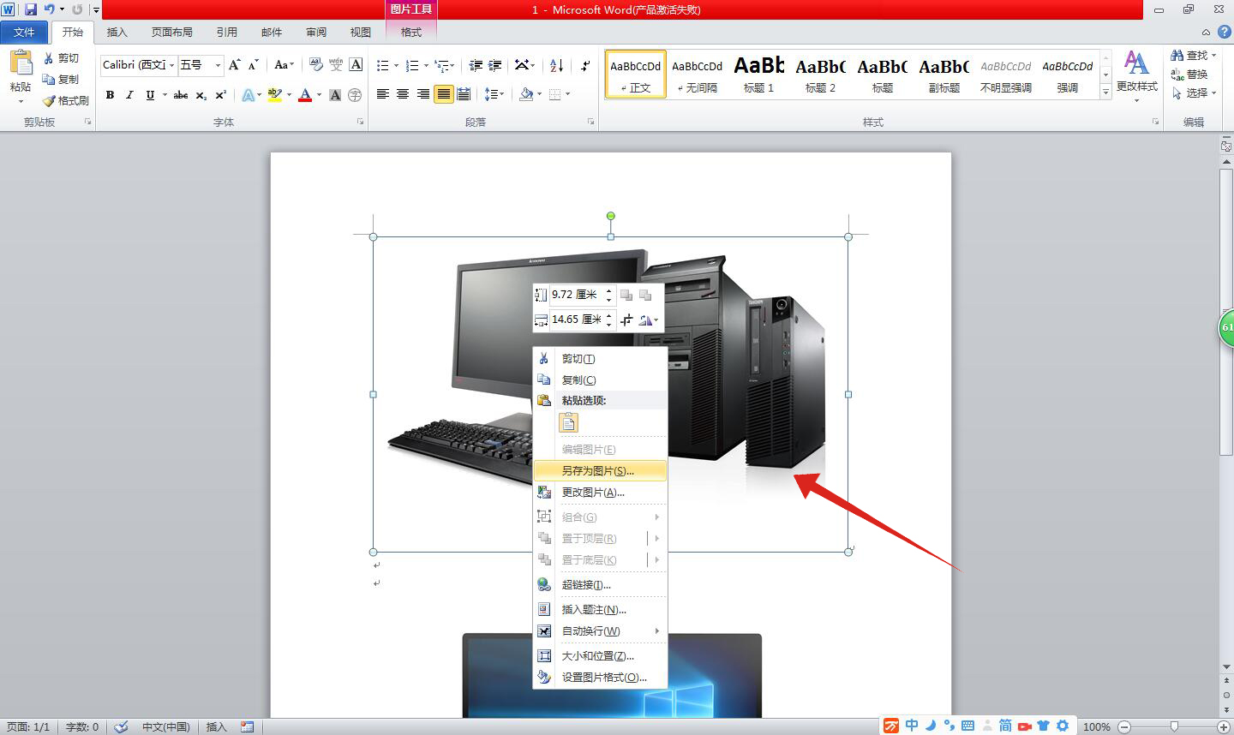Switch to the 插入 tab
The width and height of the screenshot is (1234, 735).
point(117,33)
